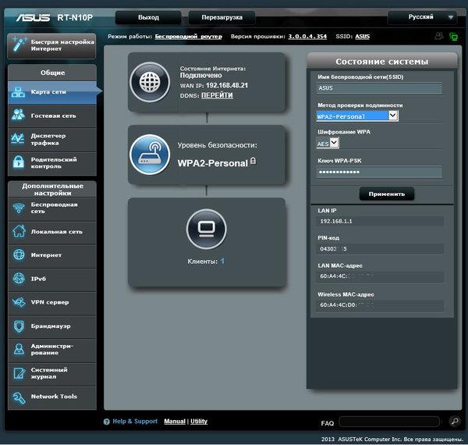This screenshot has width=468, height=445.
Task: Open Гостевая сеть menu item
Action: point(52,116)
